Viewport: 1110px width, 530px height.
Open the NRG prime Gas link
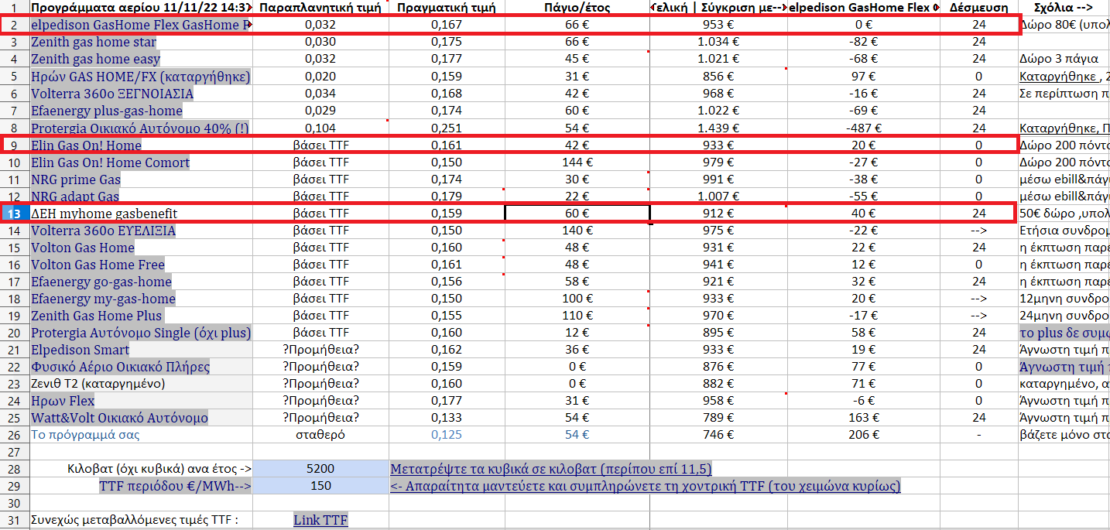(76, 180)
